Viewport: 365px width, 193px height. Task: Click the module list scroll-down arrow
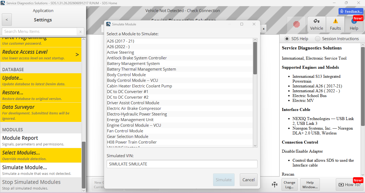(255, 145)
